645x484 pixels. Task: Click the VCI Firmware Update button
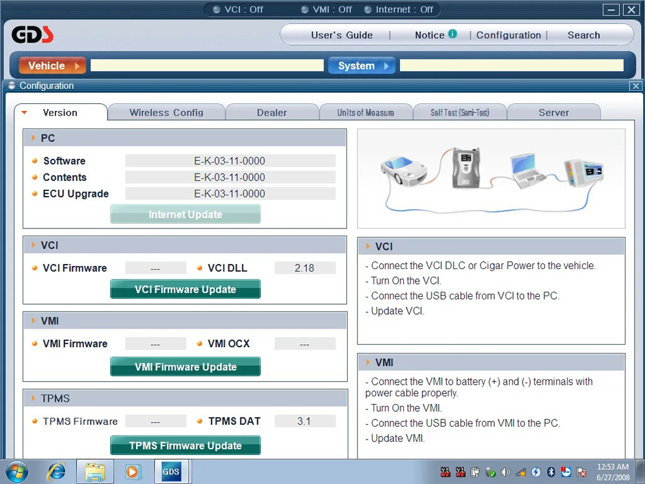coord(186,289)
